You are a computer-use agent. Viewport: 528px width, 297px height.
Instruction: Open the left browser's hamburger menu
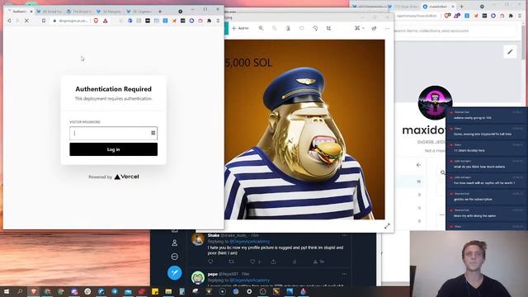pos(218,21)
